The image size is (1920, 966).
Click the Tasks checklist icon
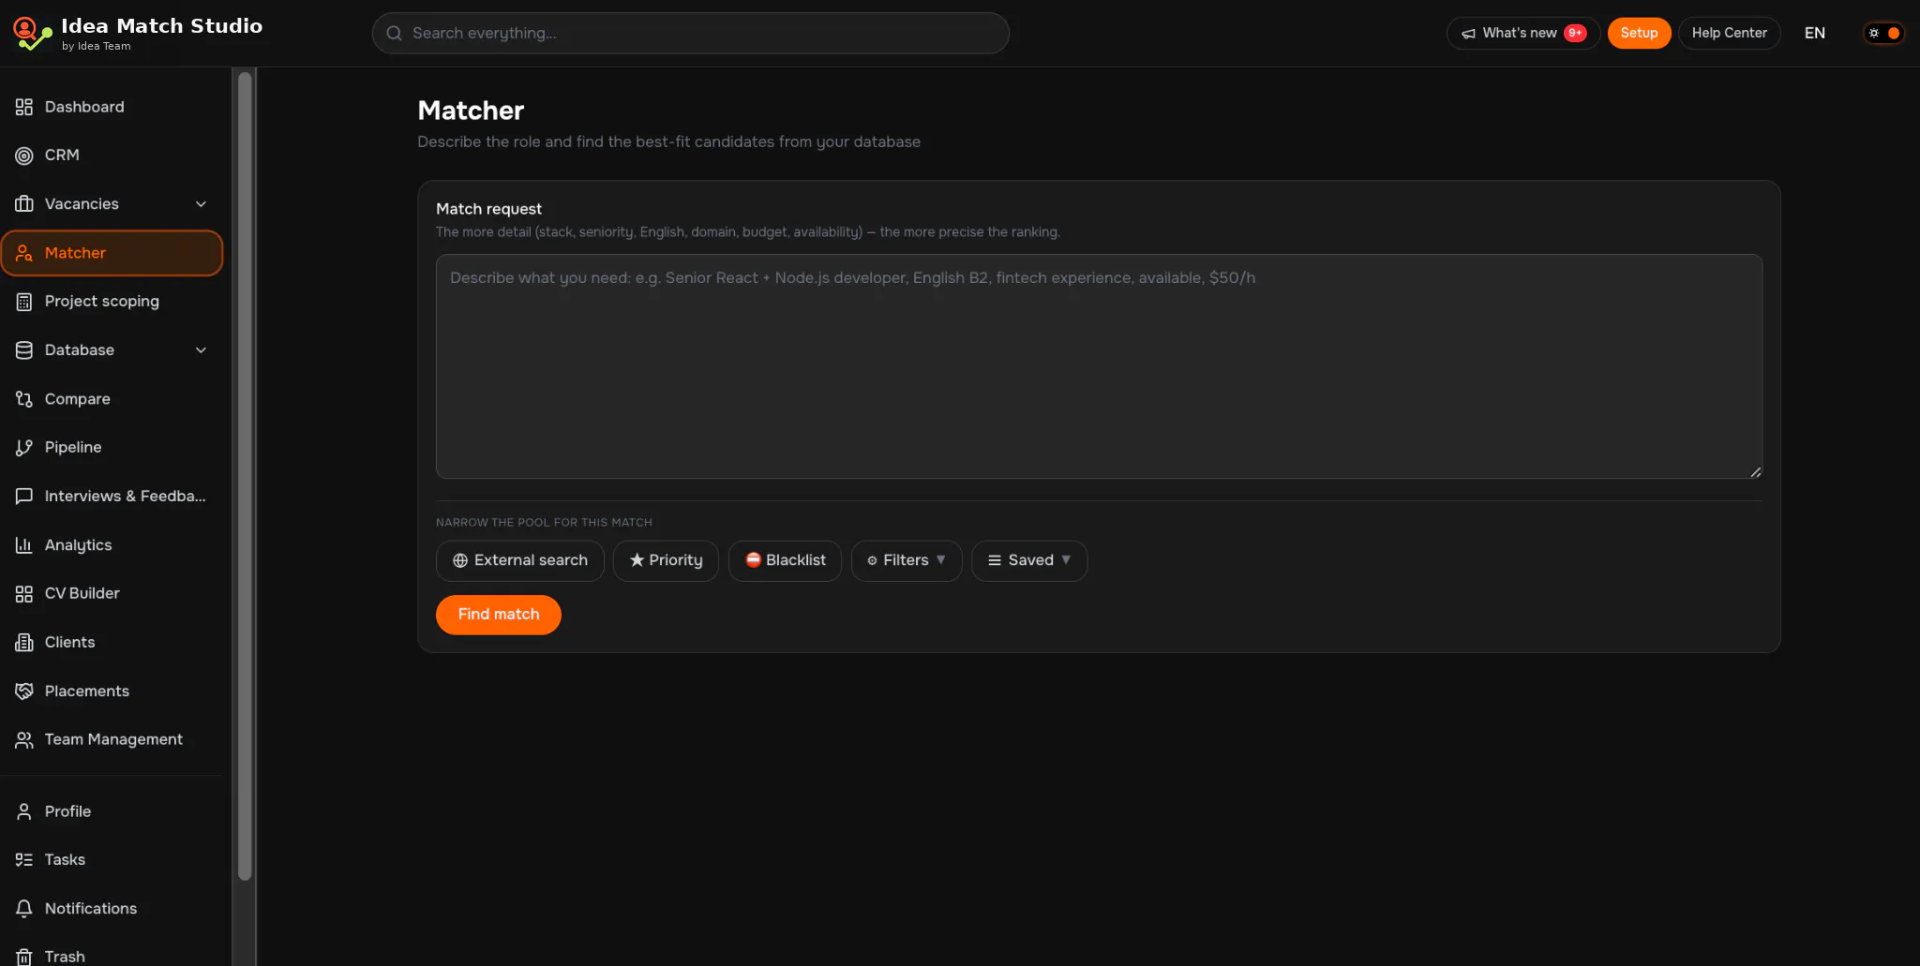(24, 860)
